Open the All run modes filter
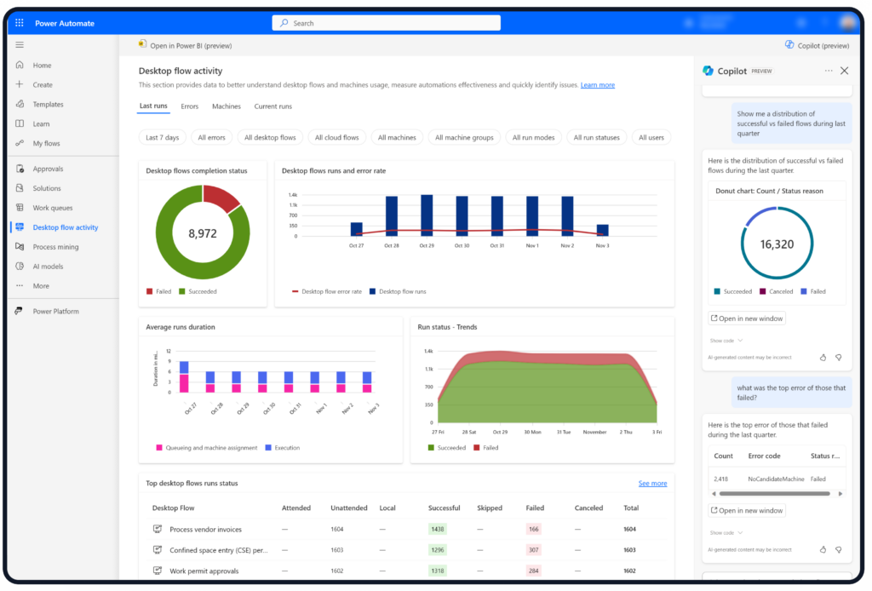872x591 pixels. tap(533, 137)
